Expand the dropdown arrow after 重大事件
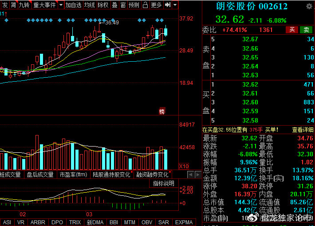The width and height of the screenshot is (315, 226). 61,5
